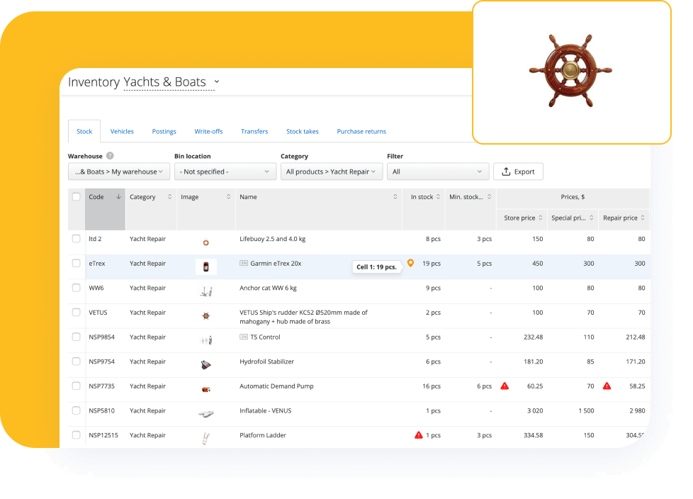Screen dimensions: 693x499
Task: Open the Category dropdown showing Yacht Repair
Action: pyautogui.click(x=331, y=171)
